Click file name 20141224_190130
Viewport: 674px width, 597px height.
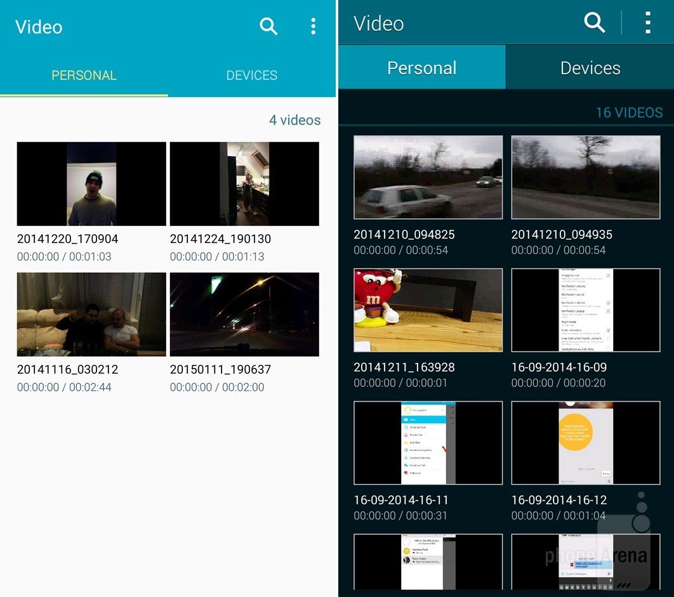[x=220, y=239]
